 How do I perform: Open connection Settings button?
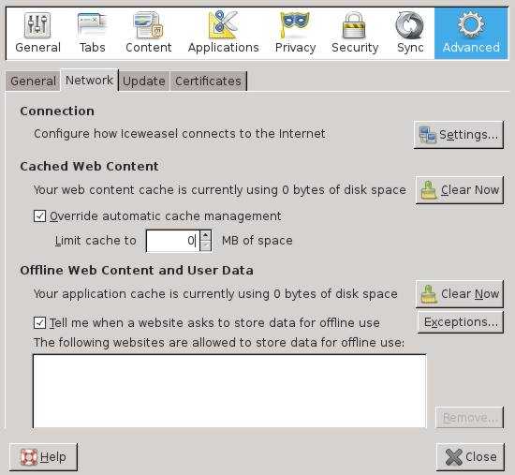pyautogui.click(x=459, y=135)
